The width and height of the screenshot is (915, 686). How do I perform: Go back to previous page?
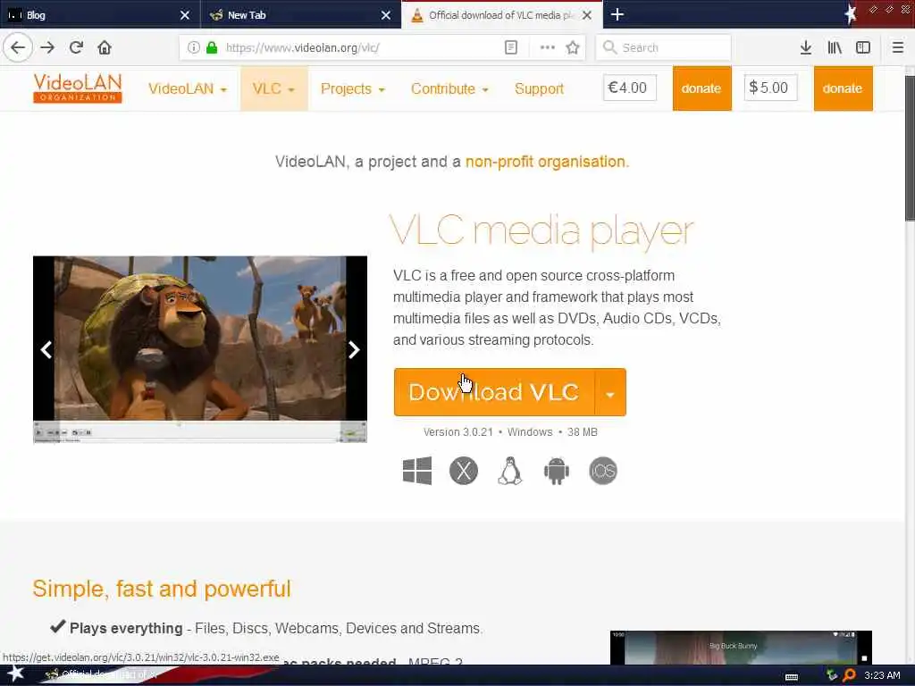pos(18,47)
